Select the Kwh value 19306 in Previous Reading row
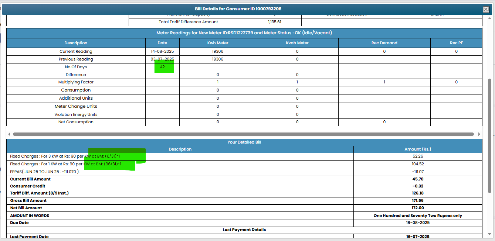The image size is (495, 241). tap(218, 59)
